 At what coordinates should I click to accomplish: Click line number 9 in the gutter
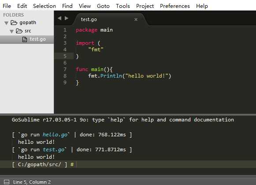[x=65, y=82]
